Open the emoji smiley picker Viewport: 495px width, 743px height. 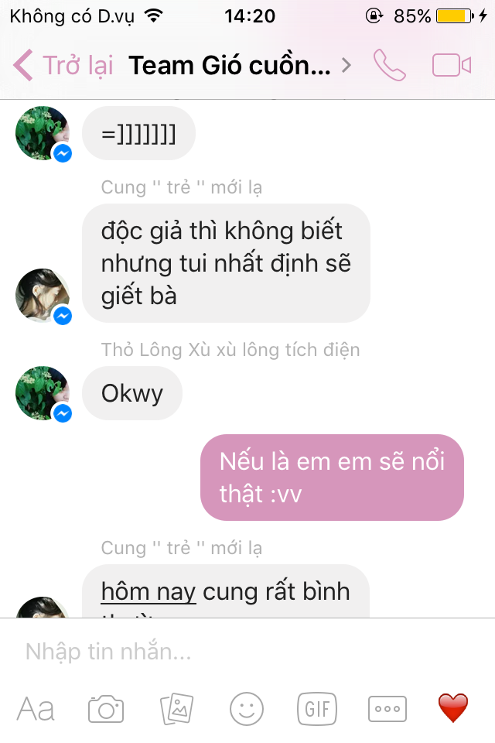(x=246, y=709)
